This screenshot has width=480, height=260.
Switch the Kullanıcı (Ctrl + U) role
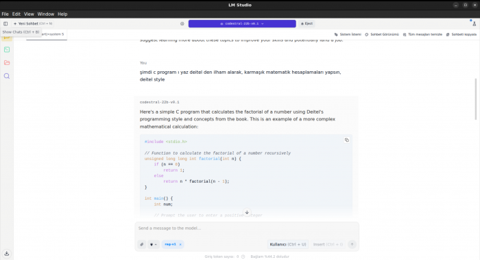(x=288, y=244)
